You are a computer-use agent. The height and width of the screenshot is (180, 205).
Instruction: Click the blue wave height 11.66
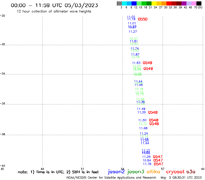139,85
